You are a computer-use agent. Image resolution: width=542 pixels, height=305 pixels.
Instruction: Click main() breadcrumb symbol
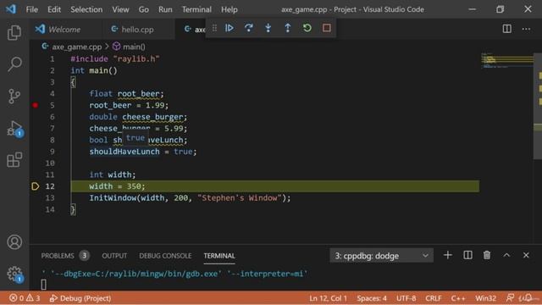pyautogui.click(x=129, y=47)
